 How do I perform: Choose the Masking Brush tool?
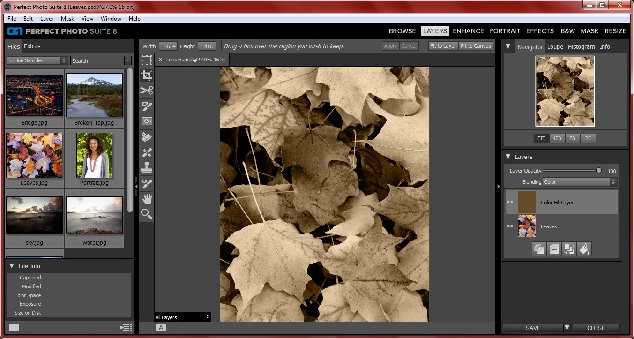[147, 106]
